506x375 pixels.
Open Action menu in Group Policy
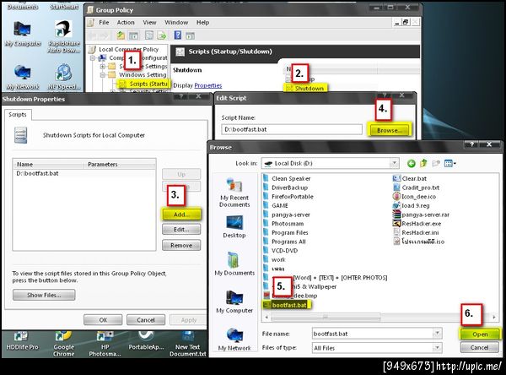click(126, 22)
